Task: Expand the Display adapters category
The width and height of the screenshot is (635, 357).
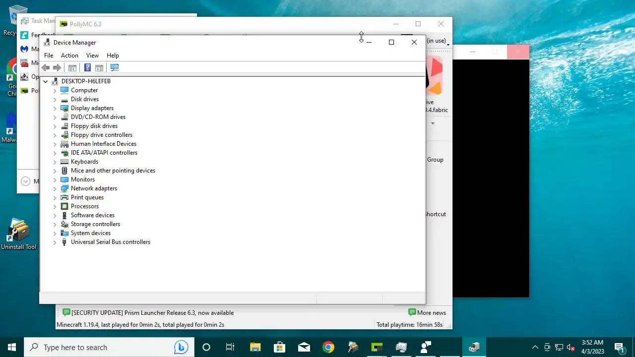Action: click(55, 108)
